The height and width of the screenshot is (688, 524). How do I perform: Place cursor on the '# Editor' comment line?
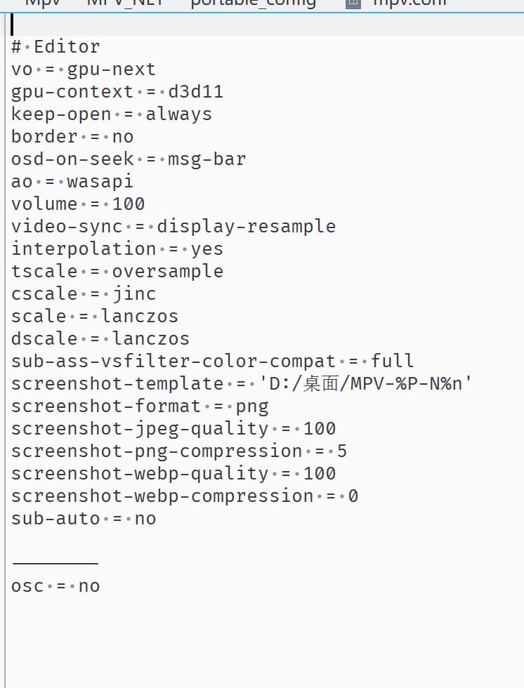(56, 47)
